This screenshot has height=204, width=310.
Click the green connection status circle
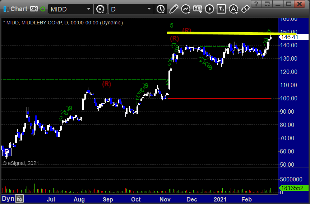click(x=42, y=9)
